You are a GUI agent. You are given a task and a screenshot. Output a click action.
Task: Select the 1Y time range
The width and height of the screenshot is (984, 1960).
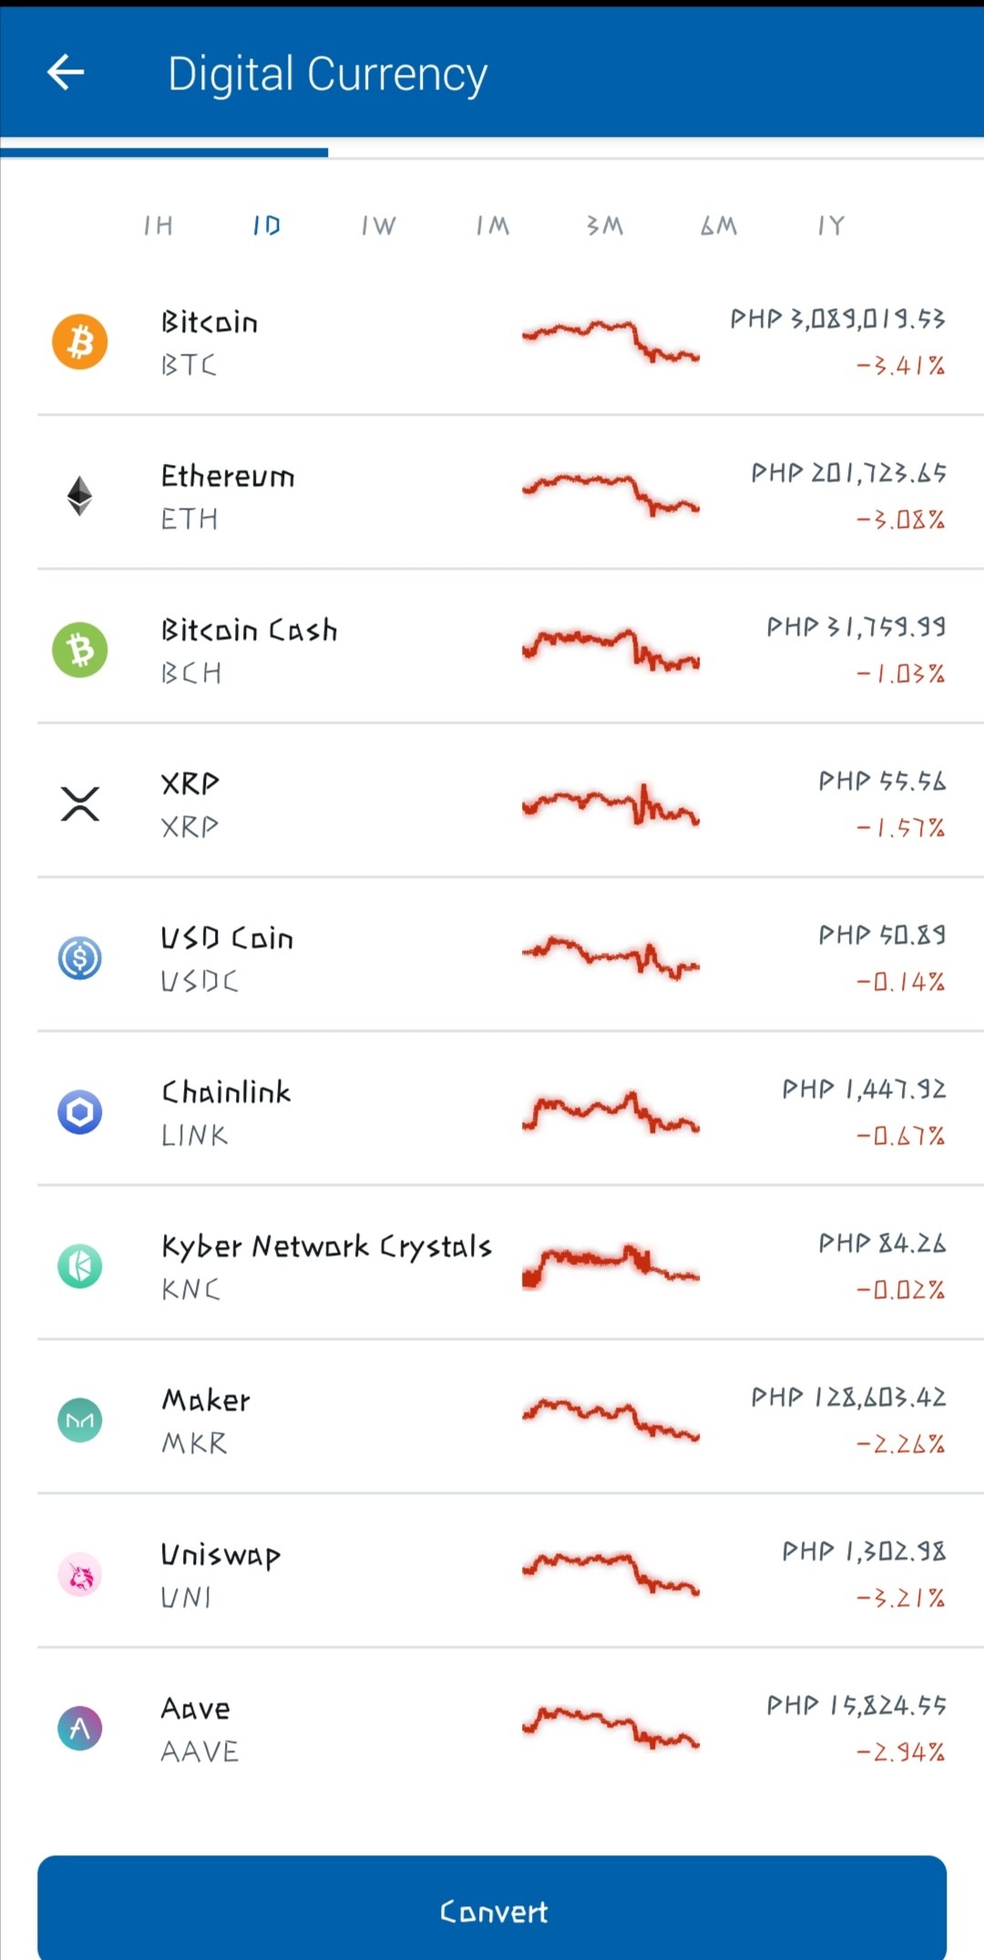[x=831, y=225]
